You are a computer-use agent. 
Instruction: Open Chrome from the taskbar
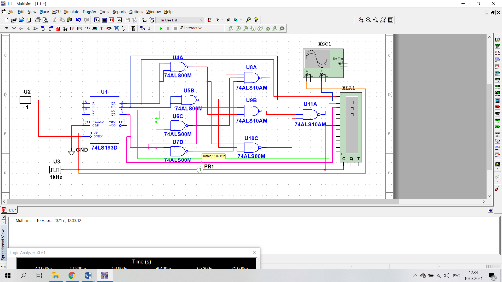72,275
